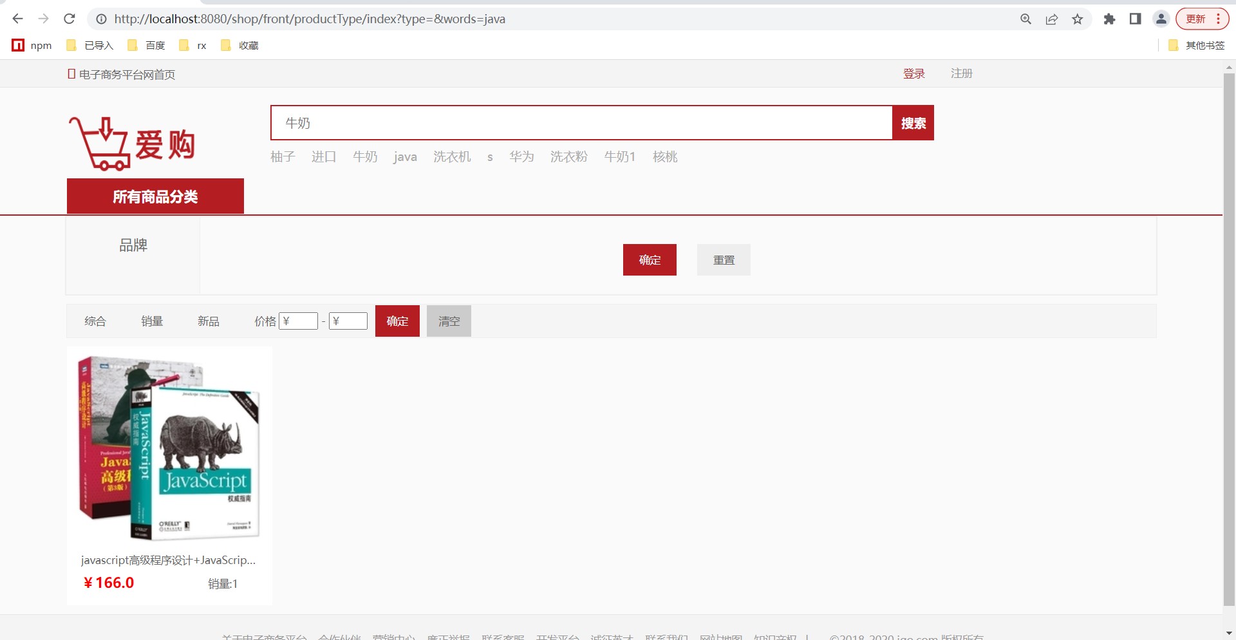Screen dimensions: 1236x640
Task: Focus the product search box
Action: 581,122
